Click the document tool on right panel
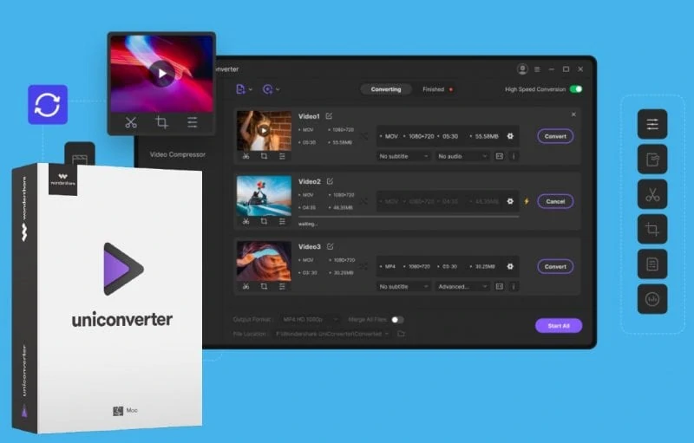 652,264
